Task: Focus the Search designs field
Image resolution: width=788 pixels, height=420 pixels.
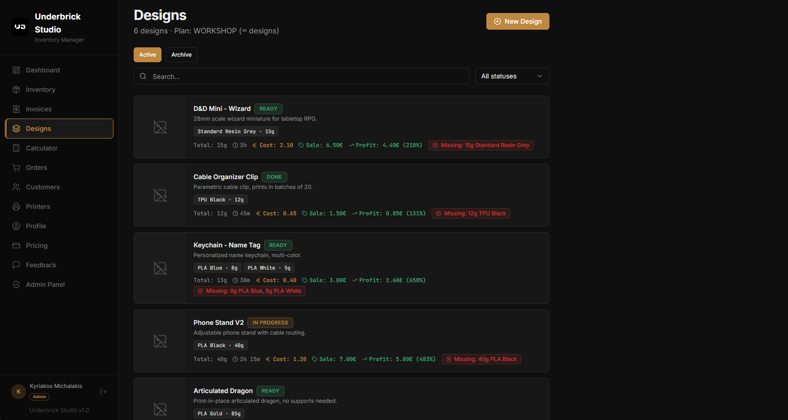Action: point(302,76)
